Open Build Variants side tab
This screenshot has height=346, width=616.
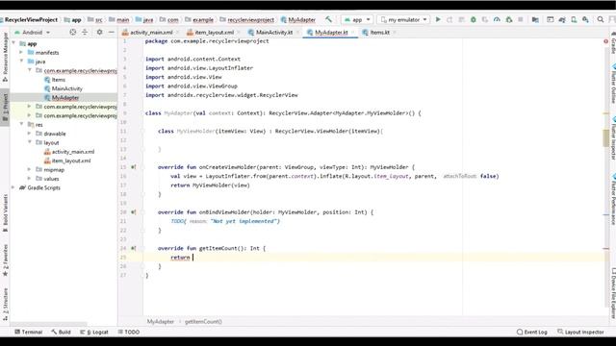(x=5, y=213)
